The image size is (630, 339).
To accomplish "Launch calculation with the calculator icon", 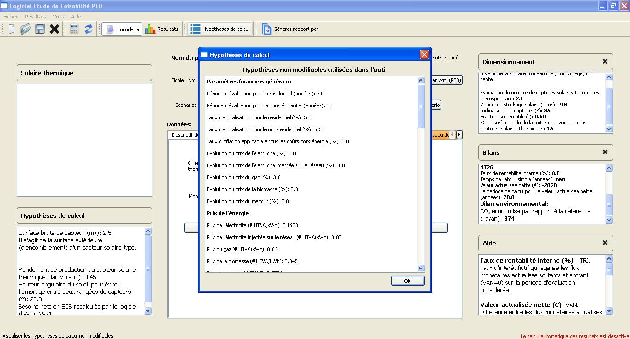I will click(x=74, y=29).
